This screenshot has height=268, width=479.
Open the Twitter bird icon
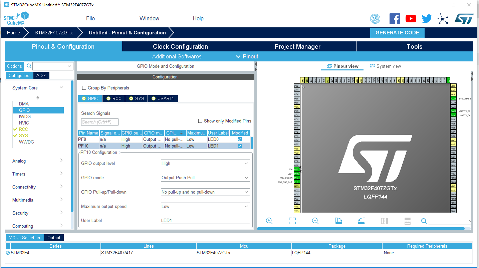click(x=427, y=19)
